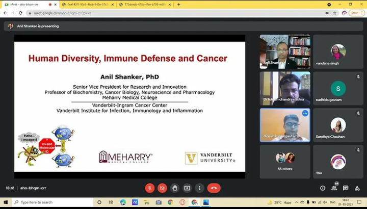Open the meeting details info icon
Viewport: 367px width, 209px height.
(x=322, y=188)
